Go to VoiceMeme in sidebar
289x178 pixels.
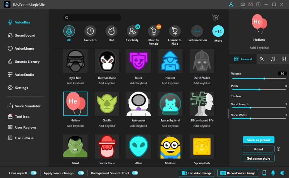point(21,48)
